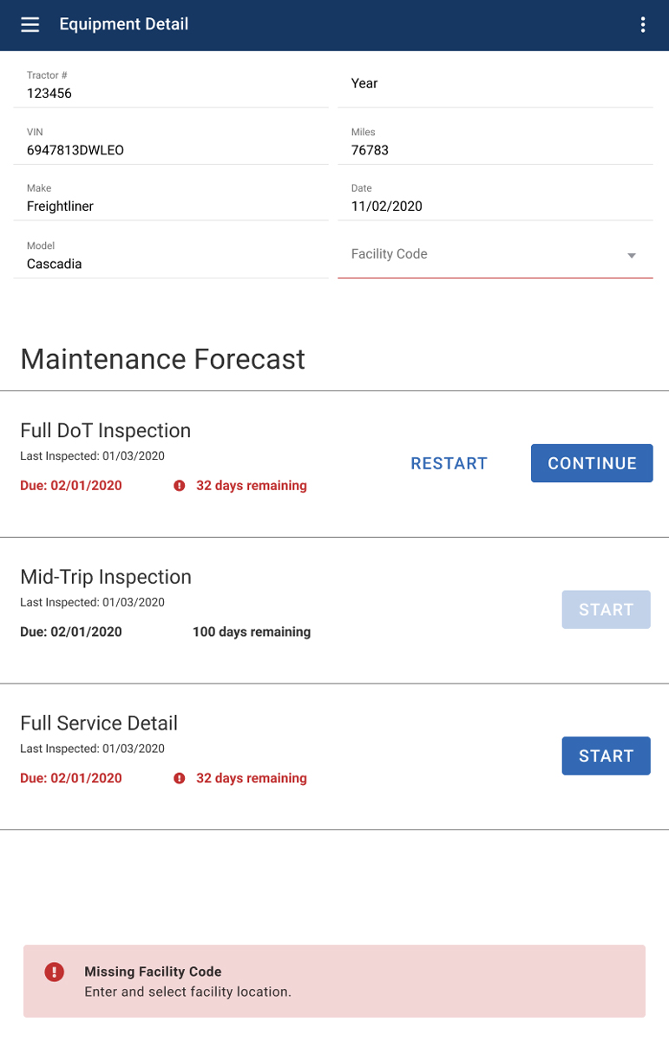Select the Model field showing Cascadia
The height and width of the screenshot is (1041, 669).
point(171,264)
